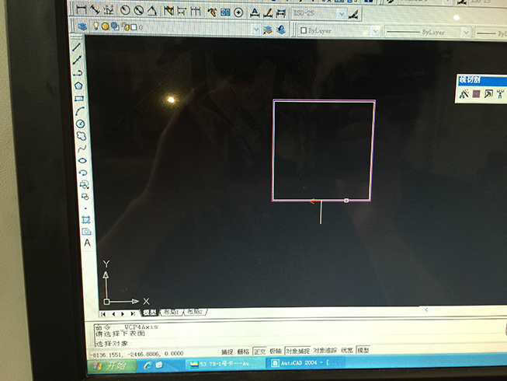Select the Hatch tool
Image resolution: width=507 pixels, height=381 pixels.
(x=85, y=219)
